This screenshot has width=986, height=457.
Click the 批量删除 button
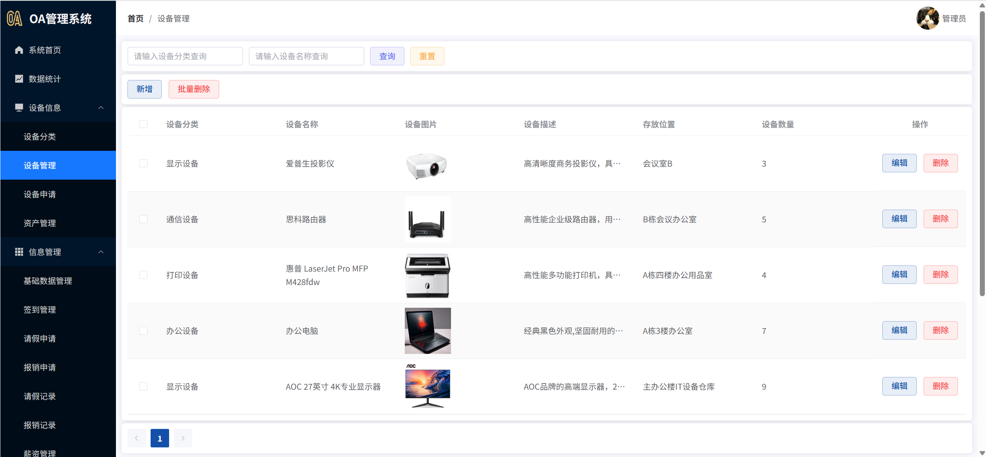[194, 89]
